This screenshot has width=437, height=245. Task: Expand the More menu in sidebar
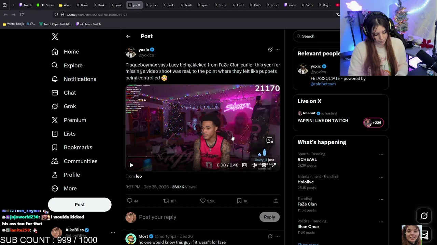click(x=64, y=188)
